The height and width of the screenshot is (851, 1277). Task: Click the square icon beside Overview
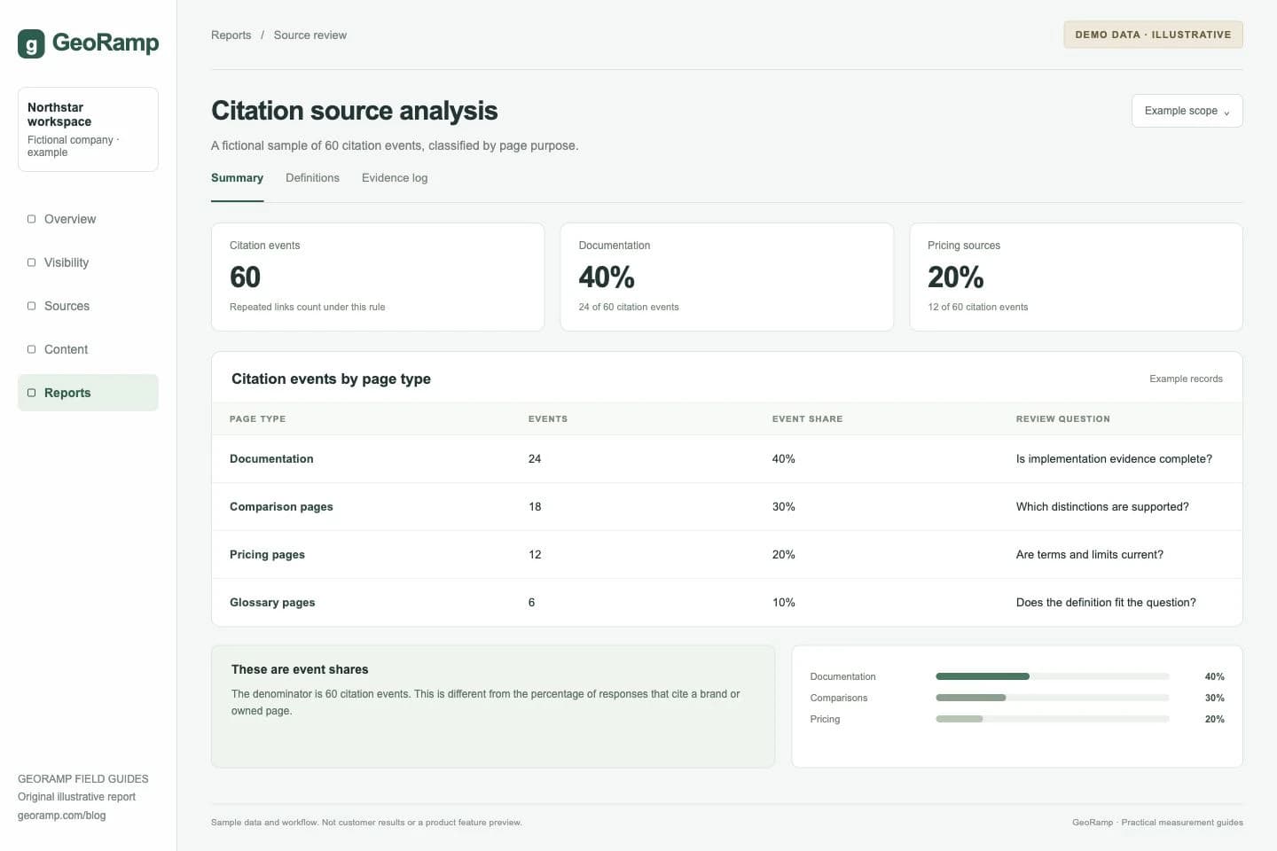pyautogui.click(x=32, y=219)
